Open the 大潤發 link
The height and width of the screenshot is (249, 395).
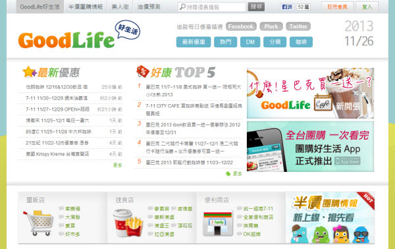pyautogui.click(x=73, y=217)
